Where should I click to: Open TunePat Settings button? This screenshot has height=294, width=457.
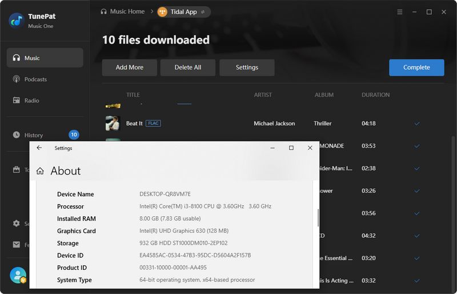[247, 67]
